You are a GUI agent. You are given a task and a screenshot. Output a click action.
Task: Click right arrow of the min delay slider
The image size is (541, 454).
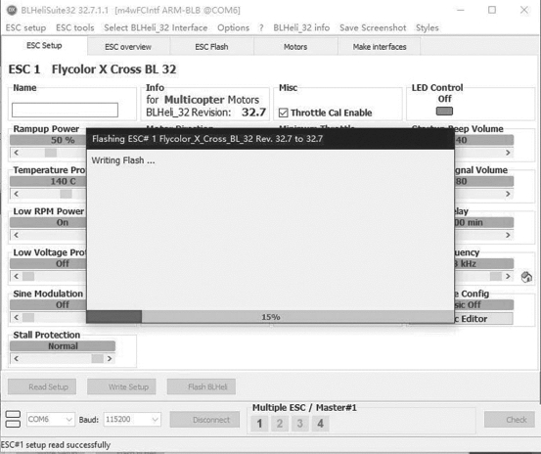[508, 235]
